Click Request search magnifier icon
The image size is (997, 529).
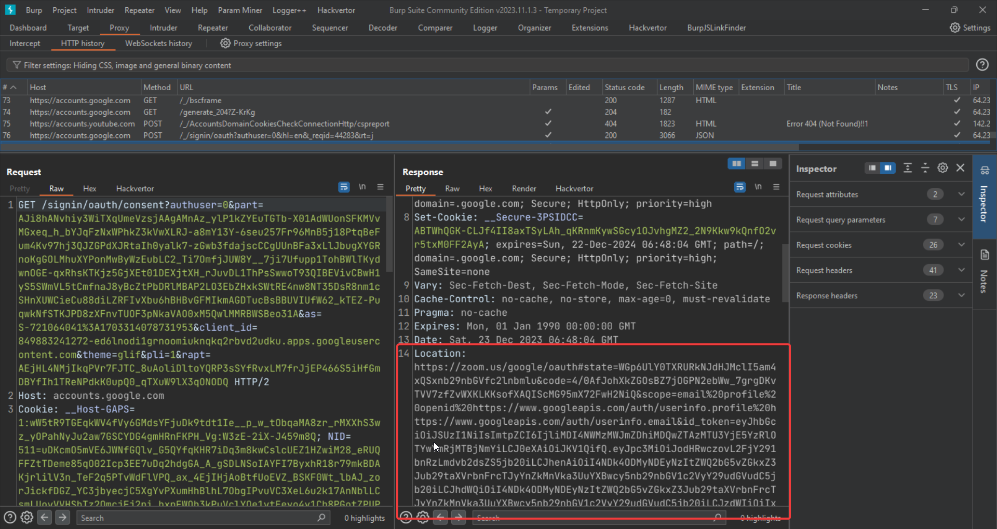321,517
